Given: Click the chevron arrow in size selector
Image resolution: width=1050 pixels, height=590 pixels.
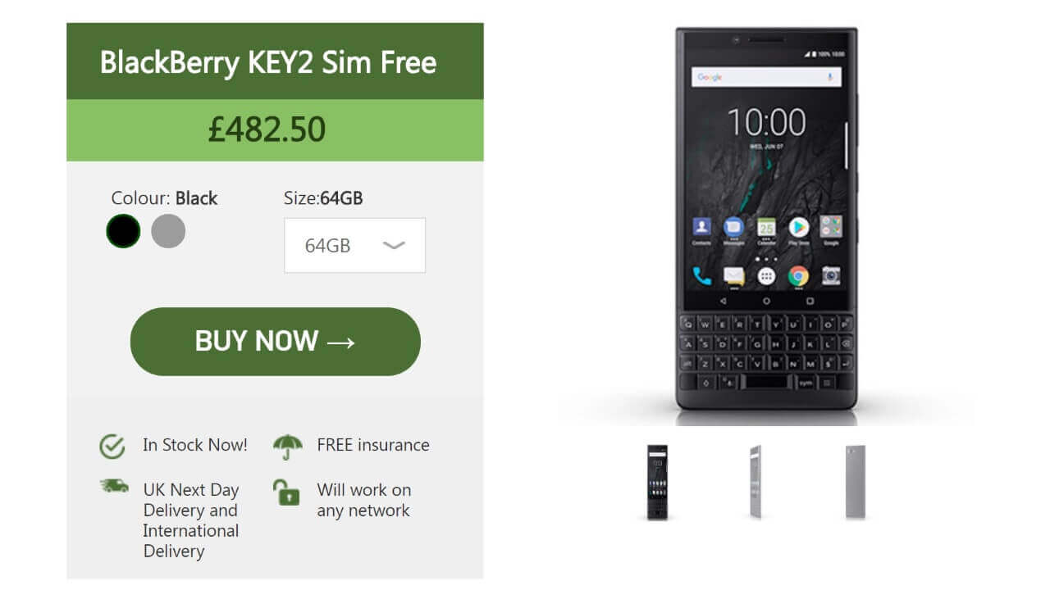Looking at the screenshot, I should point(394,245).
